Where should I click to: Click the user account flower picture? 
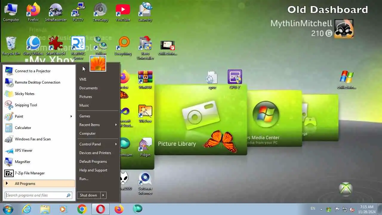pyautogui.click(x=98, y=63)
